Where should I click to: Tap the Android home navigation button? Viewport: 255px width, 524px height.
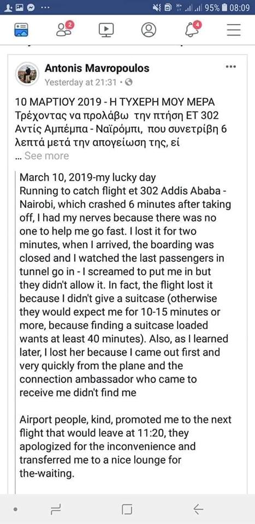coord(127,509)
